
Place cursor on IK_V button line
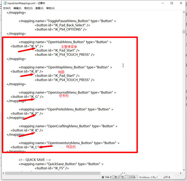[x=27, y=46]
